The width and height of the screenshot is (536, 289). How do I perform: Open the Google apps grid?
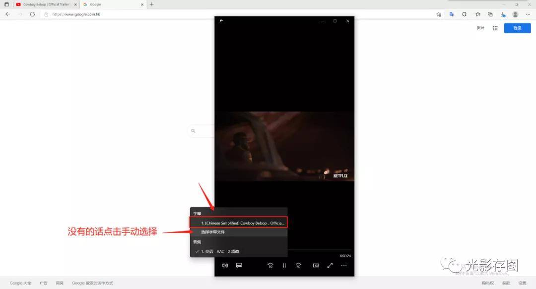[495, 28]
